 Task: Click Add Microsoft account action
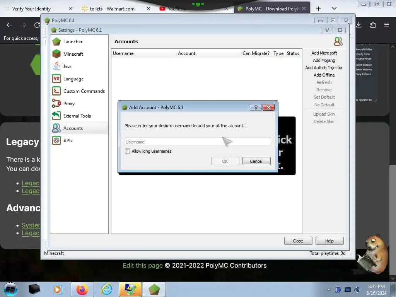coord(324,53)
